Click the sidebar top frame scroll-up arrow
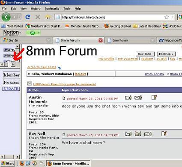182x167 pixels. tap(17, 46)
